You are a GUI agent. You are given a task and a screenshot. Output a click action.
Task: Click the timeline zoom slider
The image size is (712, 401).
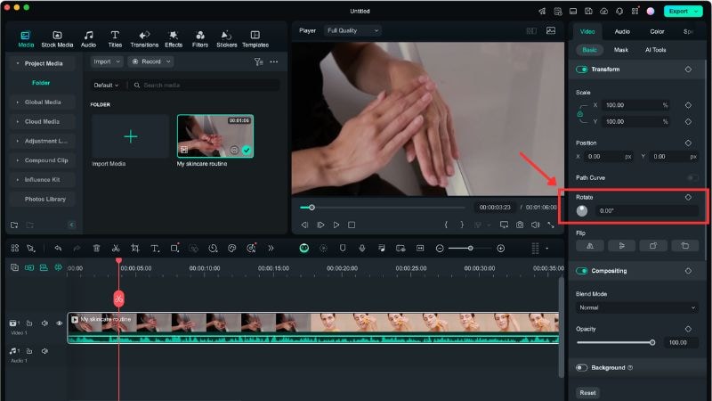[470, 249]
